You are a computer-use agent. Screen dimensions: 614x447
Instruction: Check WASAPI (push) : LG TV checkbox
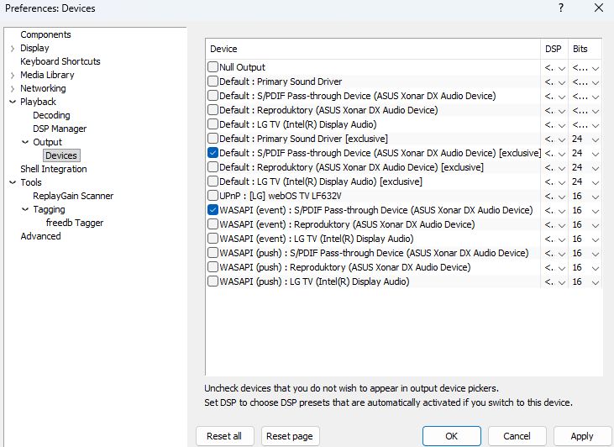213,281
